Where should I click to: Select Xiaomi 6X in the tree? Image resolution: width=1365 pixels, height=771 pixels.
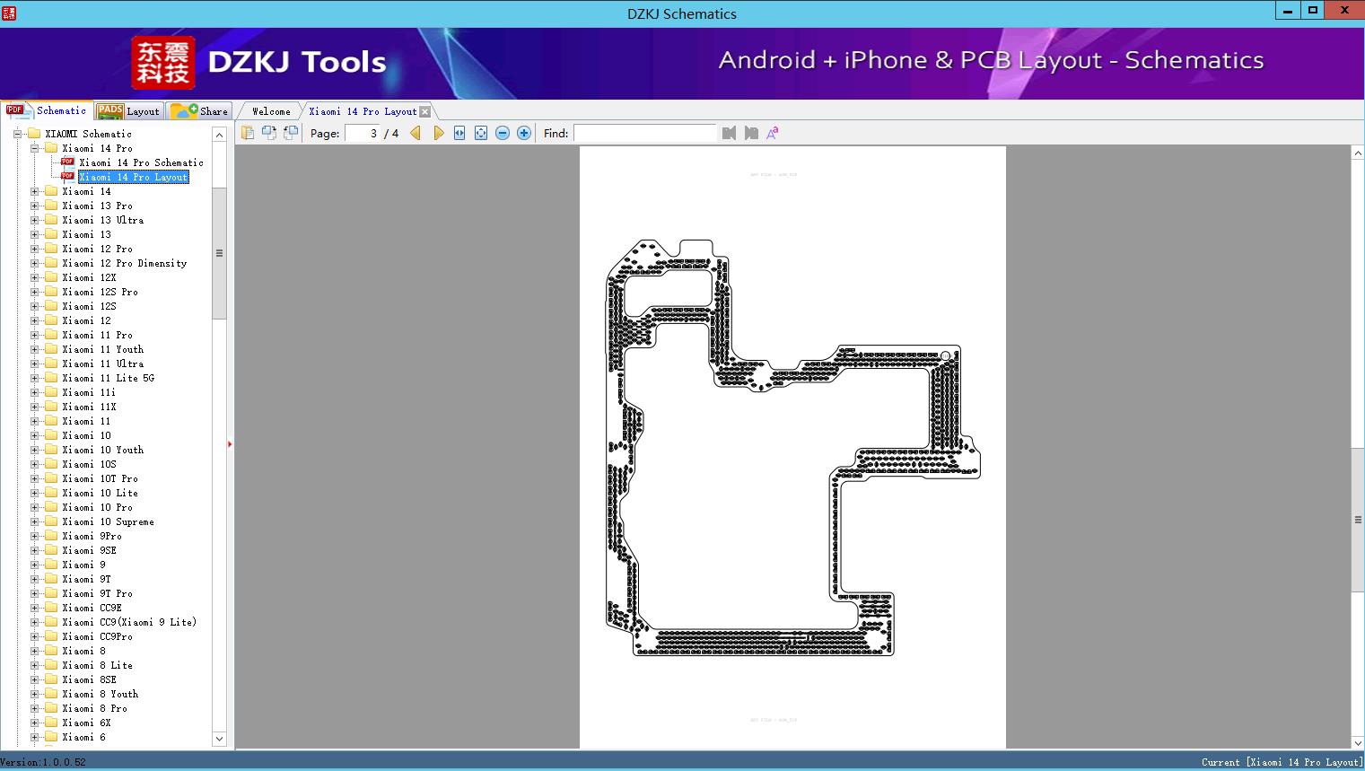[x=87, y=723]
